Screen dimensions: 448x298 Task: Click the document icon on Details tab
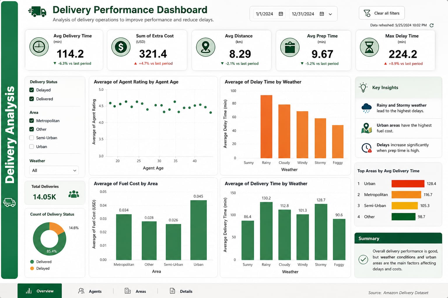172,291
